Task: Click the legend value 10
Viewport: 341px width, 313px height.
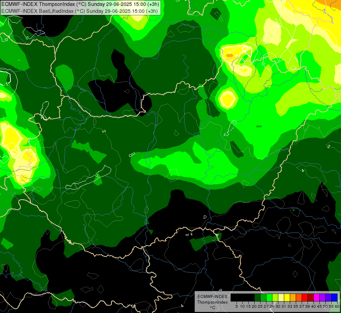Action: pyautogui.click(x=242, y=306)
